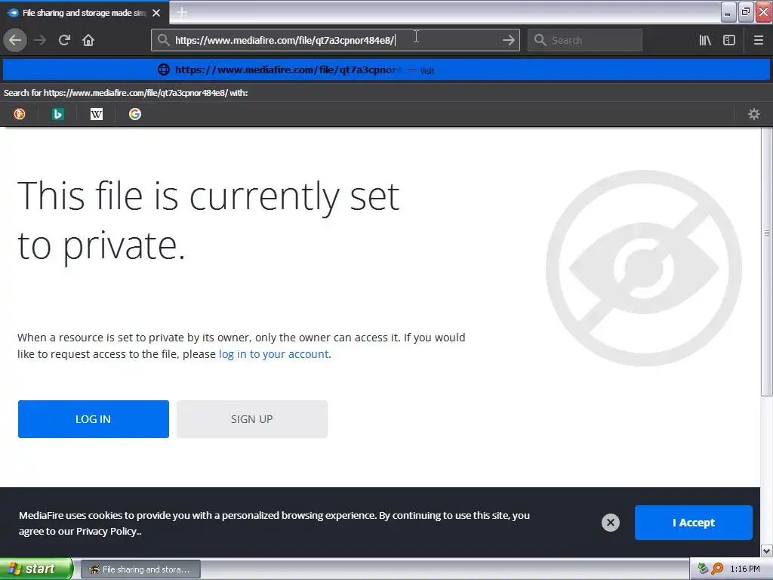Screen dimensions: 773x580
Task: Minimize the browser window
Action: (x=728, y=12)
